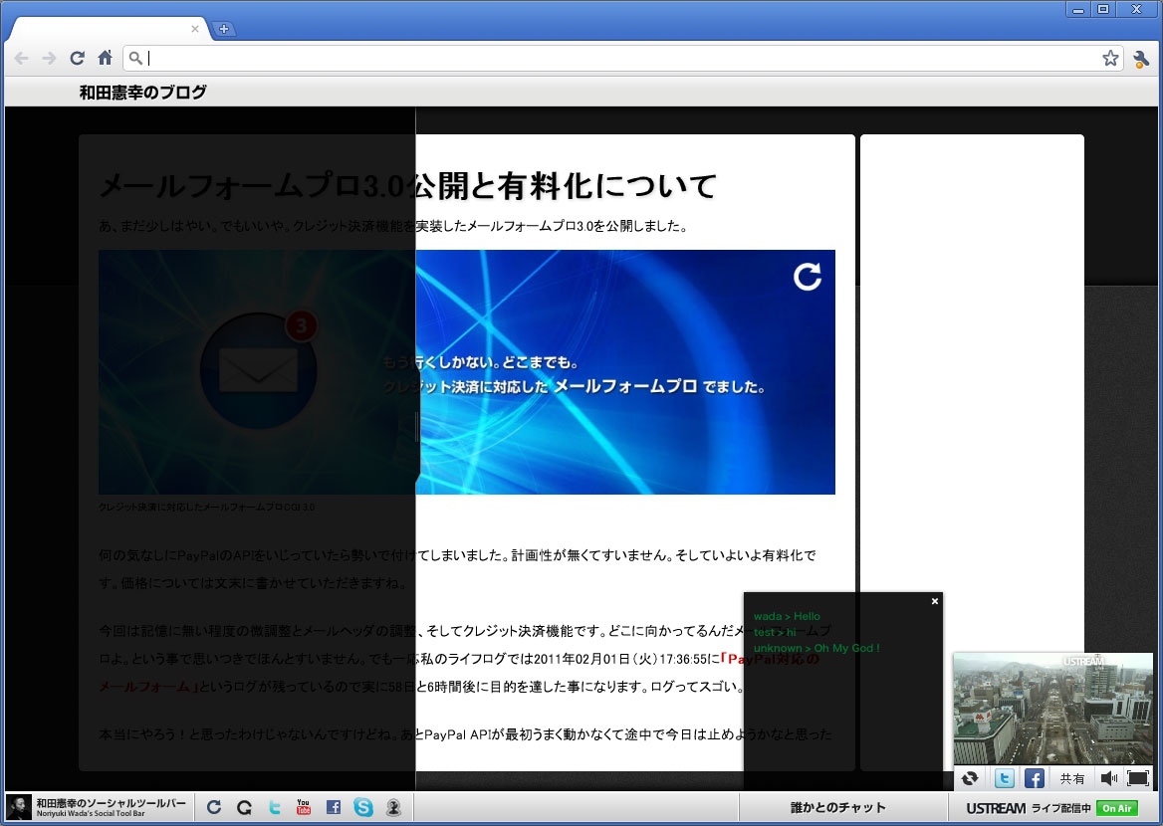This screenshot has width=1163, height=826.
Task: Click the social toolbar profile avatar
Action: click(x=19, y=807)
